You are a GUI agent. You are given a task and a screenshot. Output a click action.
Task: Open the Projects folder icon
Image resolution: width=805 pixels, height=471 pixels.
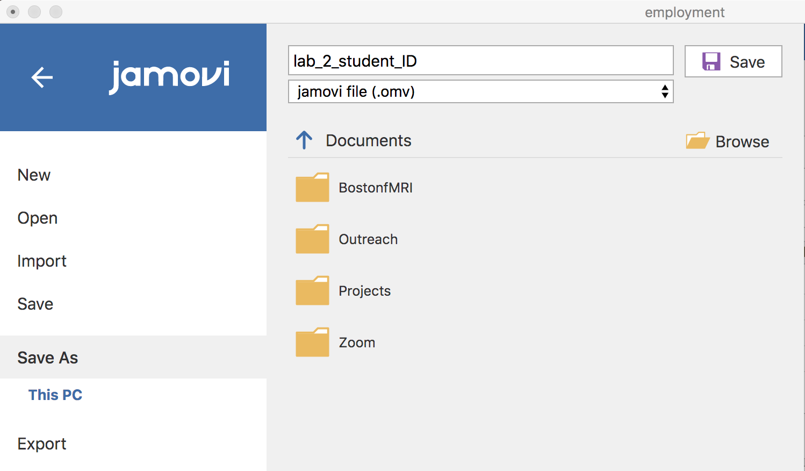point(312,291)
